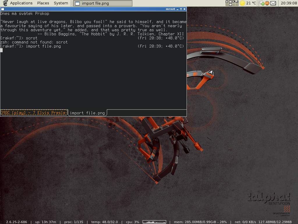Select 'import file.png' taskbar window button
This screenshot has width=298, height=224.
click(x=103, y=3)
